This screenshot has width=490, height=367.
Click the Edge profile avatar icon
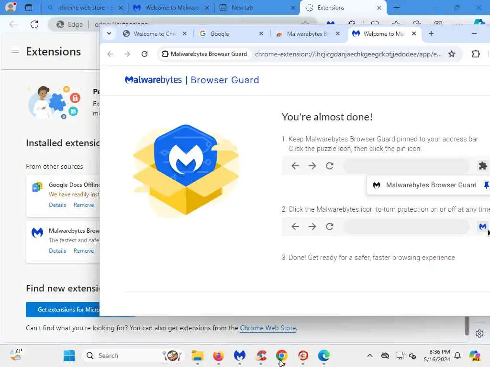11,7
